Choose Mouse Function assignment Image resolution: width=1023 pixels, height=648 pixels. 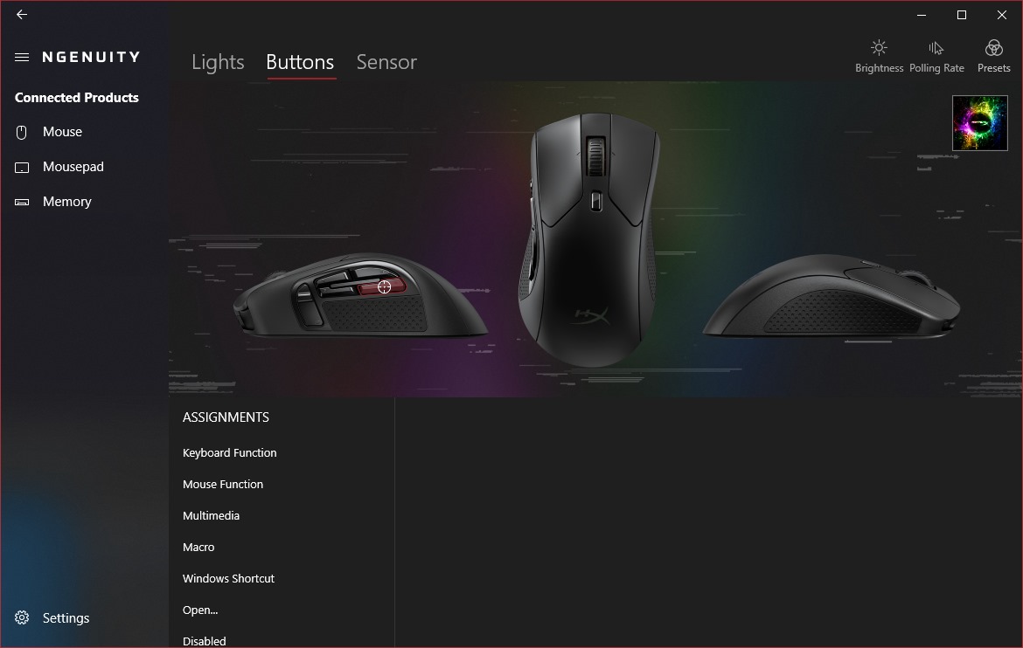(223, 484)
